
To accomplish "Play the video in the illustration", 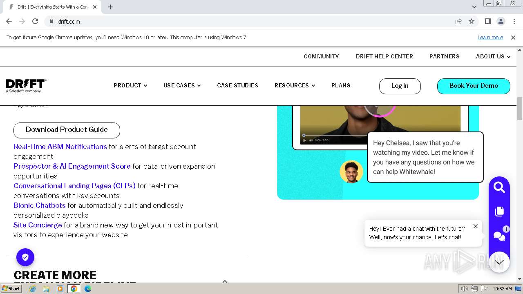I will tap(304, 140).
